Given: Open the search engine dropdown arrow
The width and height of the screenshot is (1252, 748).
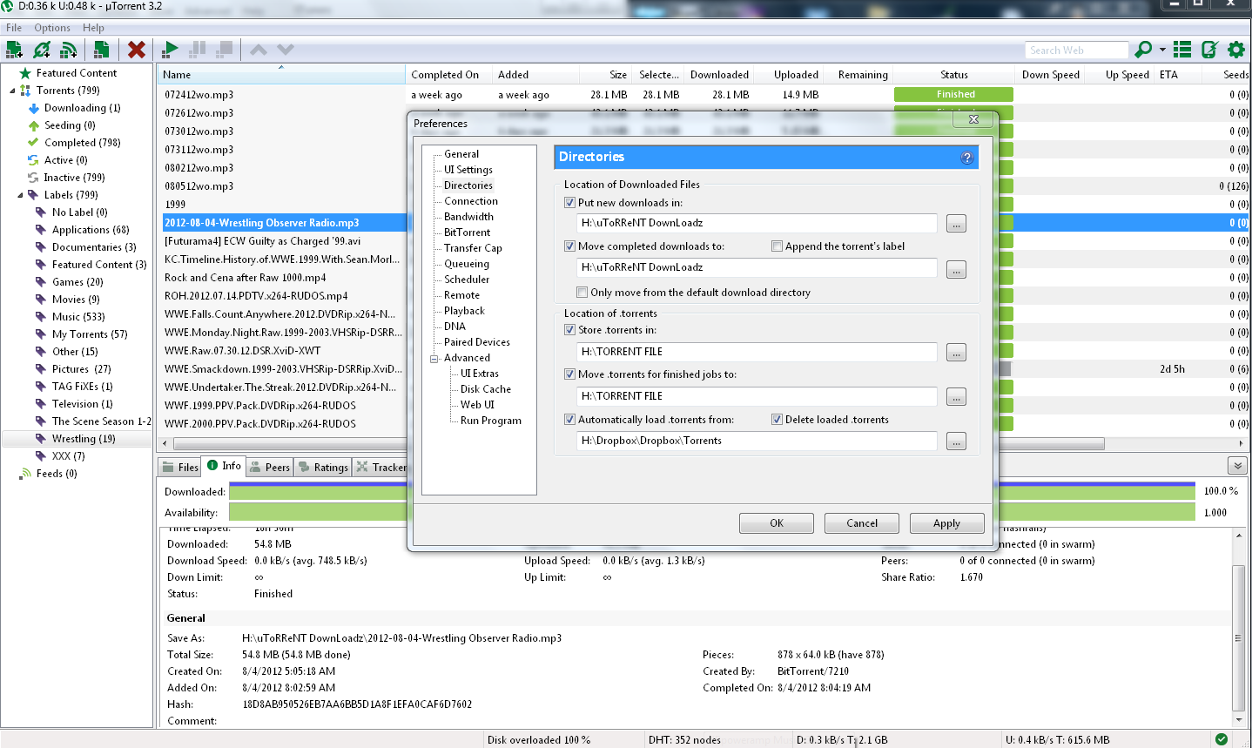Looking at the screenshot, I should (1162, 50).
